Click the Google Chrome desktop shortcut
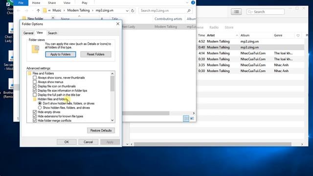Viewport: 313px width, 176px height. 10,8
